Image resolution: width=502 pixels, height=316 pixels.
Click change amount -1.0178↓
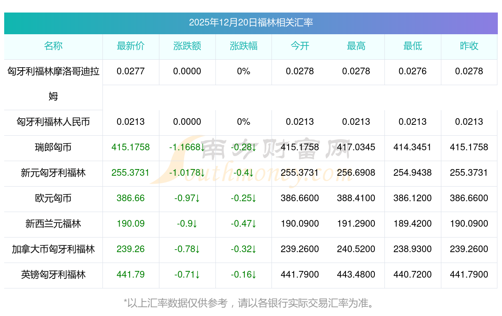tap(187, 173)
